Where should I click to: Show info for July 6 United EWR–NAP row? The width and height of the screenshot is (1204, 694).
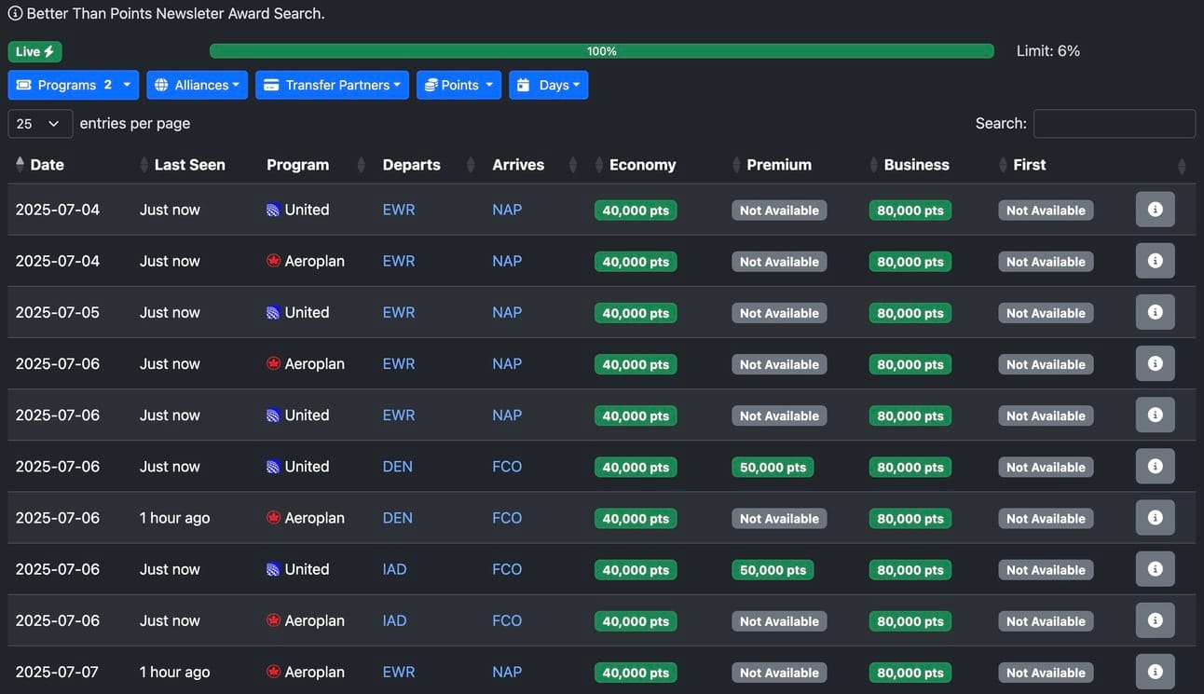[x=1155, y=415]
